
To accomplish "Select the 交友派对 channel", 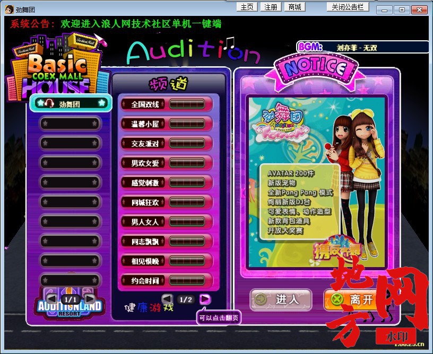I will pos(167,144).
